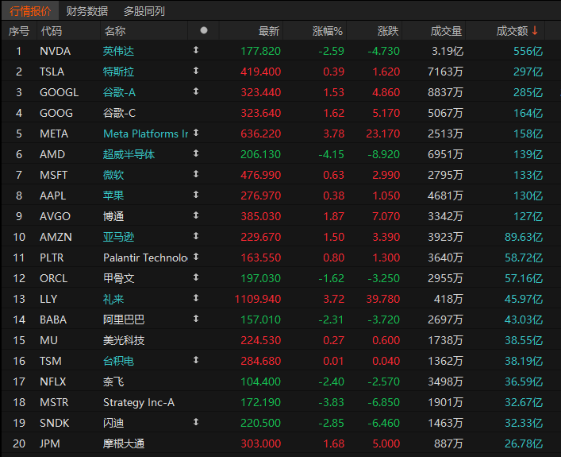
Task: Click the up-down arrow icon for MSFT
Action: (196, 174)
